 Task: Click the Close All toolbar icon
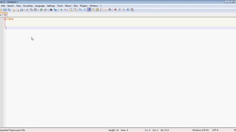pyautogui.click(x=18, y=10)
